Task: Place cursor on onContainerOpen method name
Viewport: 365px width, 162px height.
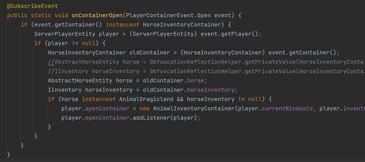Action: coord(97,15)
